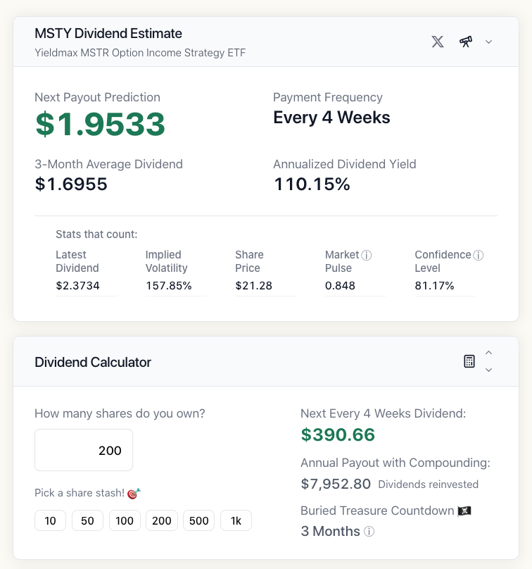This screenshot has height=569, width=532.
Task: Click the MSTY Dividend Estimate title
Action: pos(108,33)
